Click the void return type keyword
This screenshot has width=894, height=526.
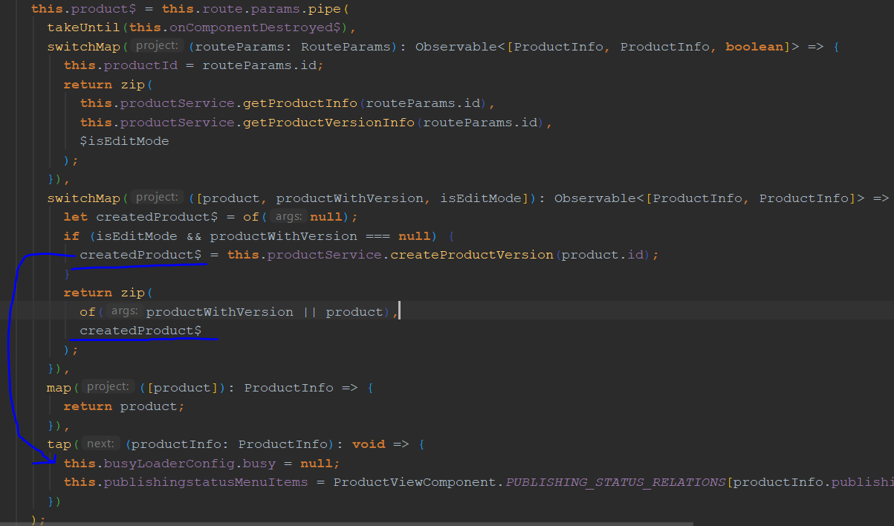point(369,444)
